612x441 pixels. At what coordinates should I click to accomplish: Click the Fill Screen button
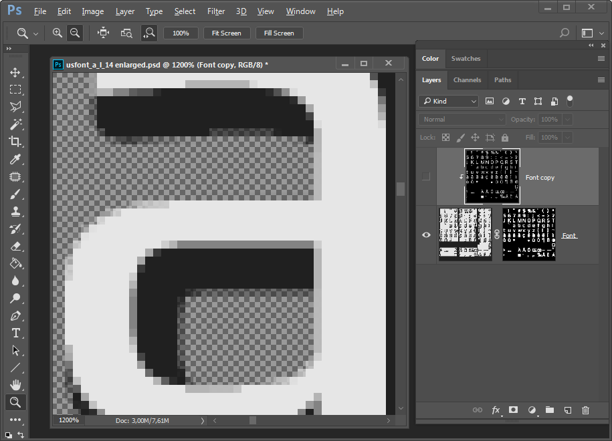pos(279,33)
